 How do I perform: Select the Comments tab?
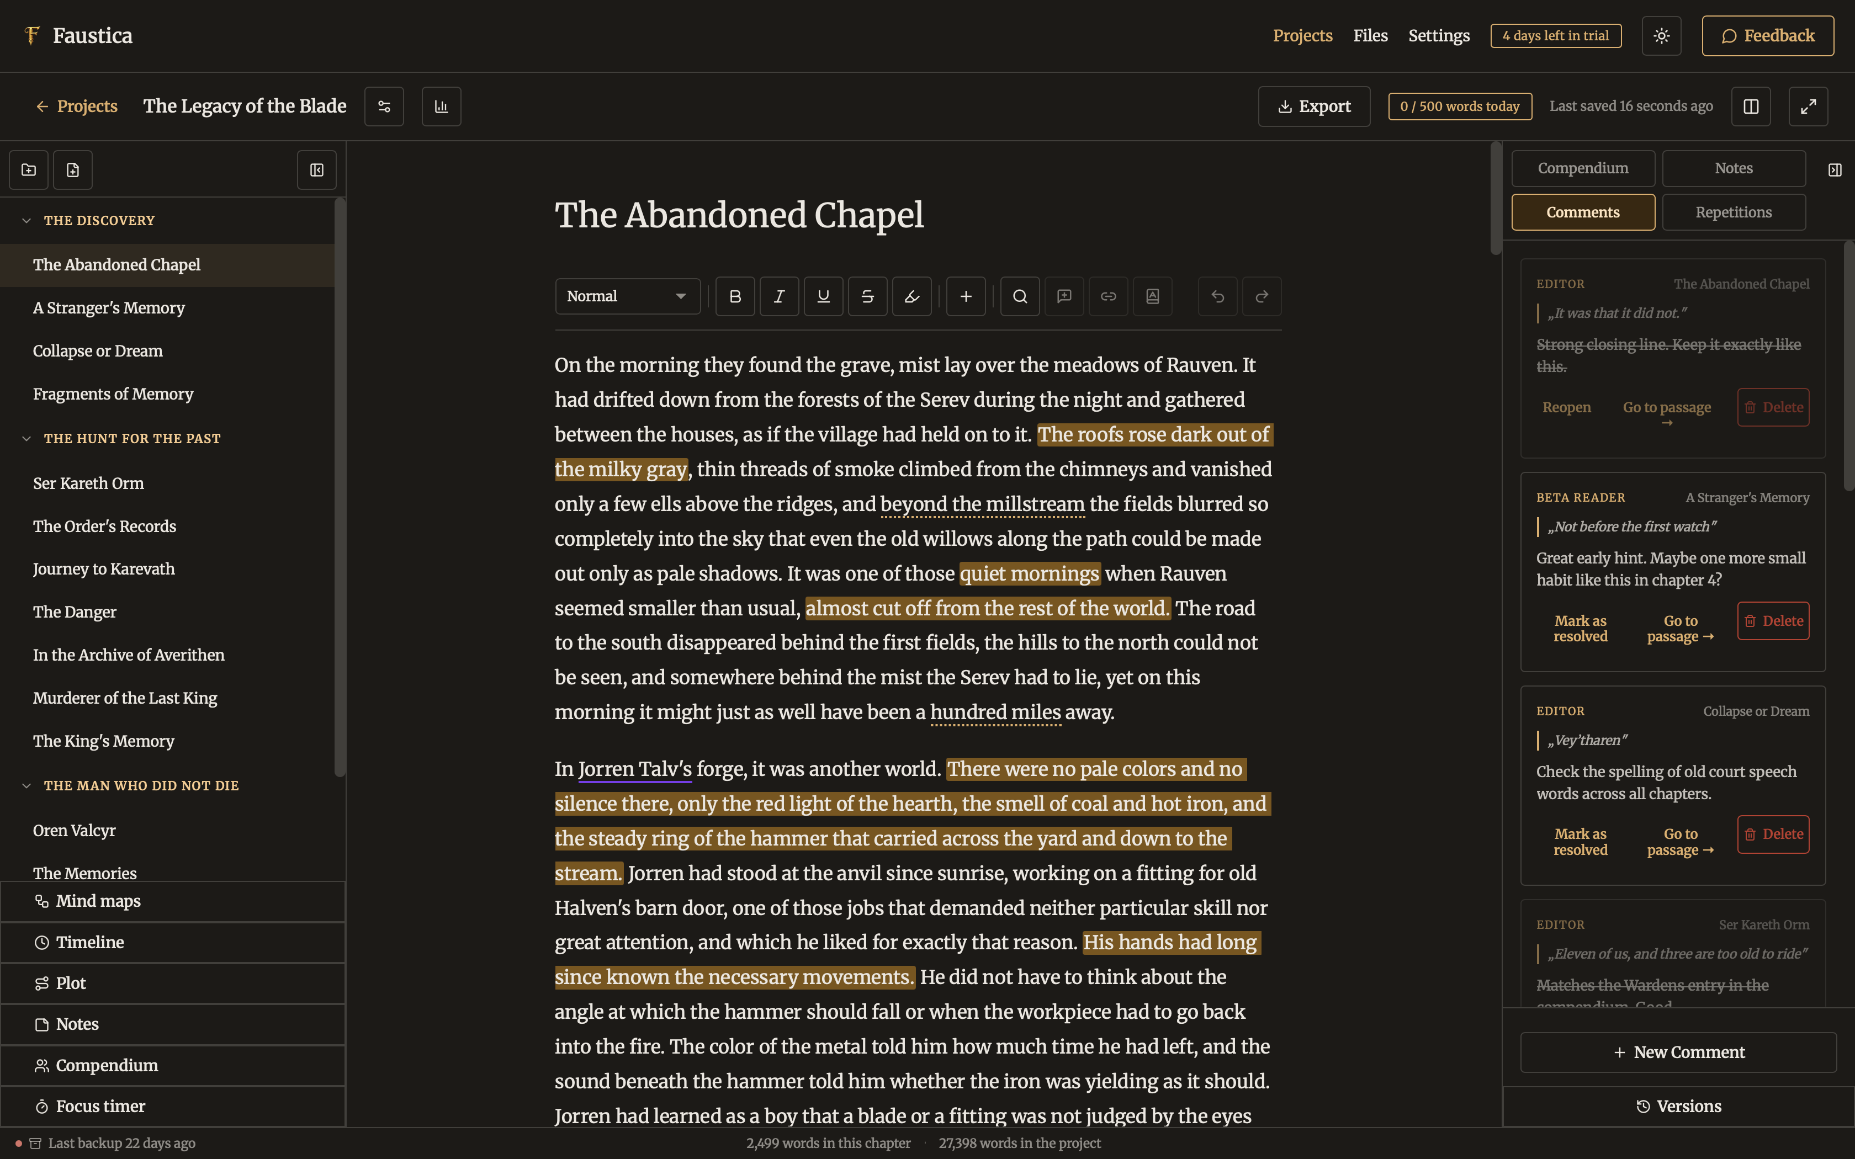1583,212
